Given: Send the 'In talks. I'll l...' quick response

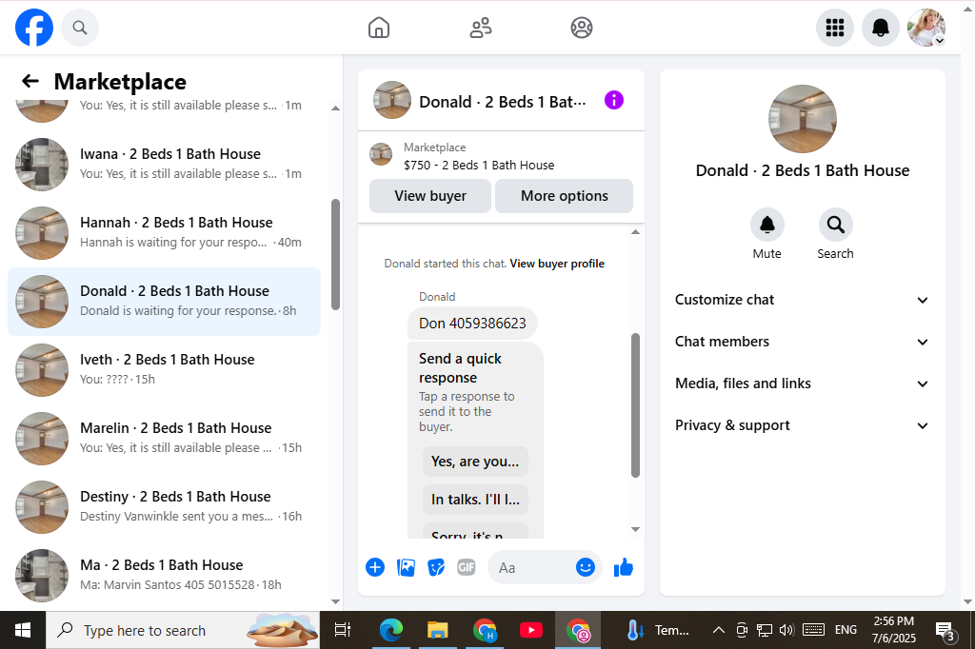Looking at the screenshot, I should click(x=475, y=500).
